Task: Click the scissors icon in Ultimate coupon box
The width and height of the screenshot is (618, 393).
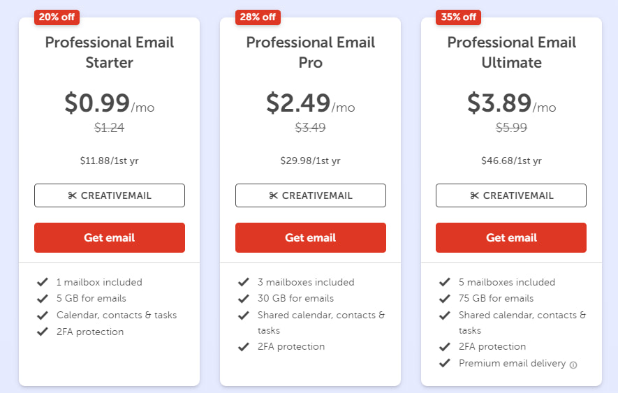Action: point(474,195)
